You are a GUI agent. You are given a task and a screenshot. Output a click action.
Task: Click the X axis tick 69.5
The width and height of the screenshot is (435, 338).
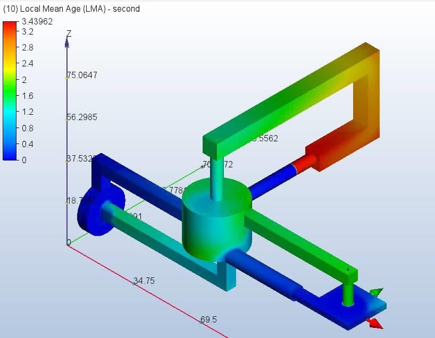click(x=208, y=319)
